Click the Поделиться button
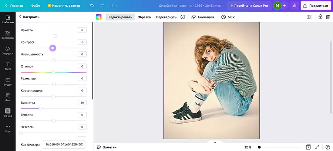Viewport: 333px width, 151px height. click(316, 6)
